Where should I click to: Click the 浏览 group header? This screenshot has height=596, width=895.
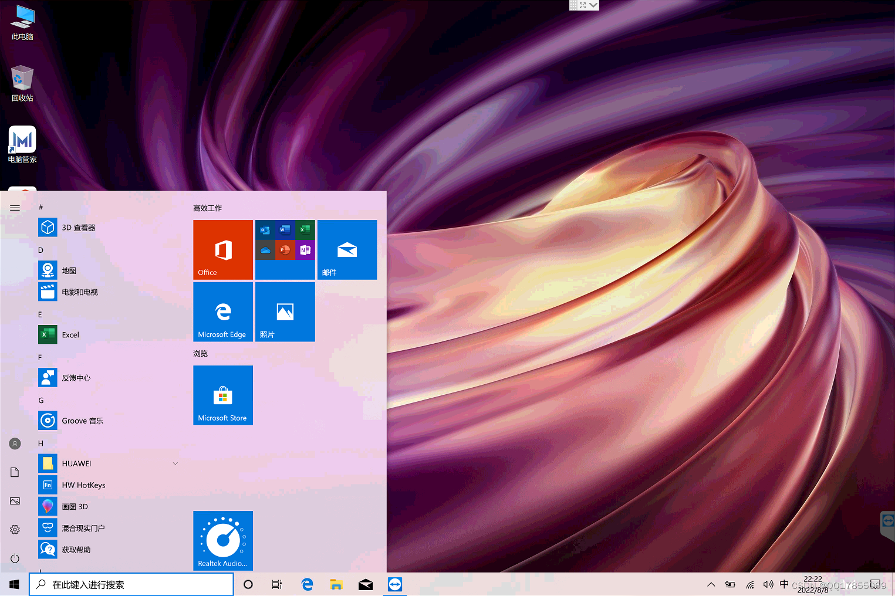pos(201,354)
